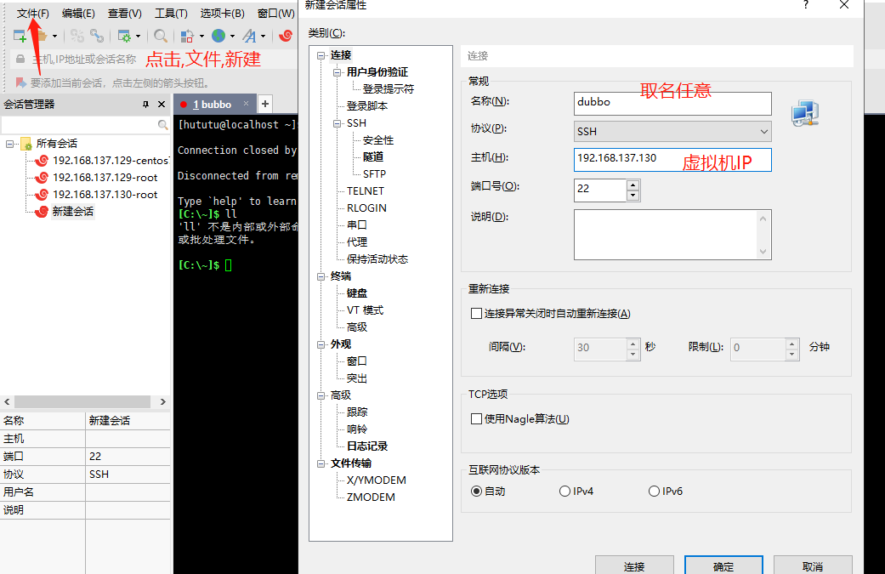The width and height of the screenshot is (885, 574).
Task: Expand the 文件传输 tree node
Action: click(x=322, y=463)
